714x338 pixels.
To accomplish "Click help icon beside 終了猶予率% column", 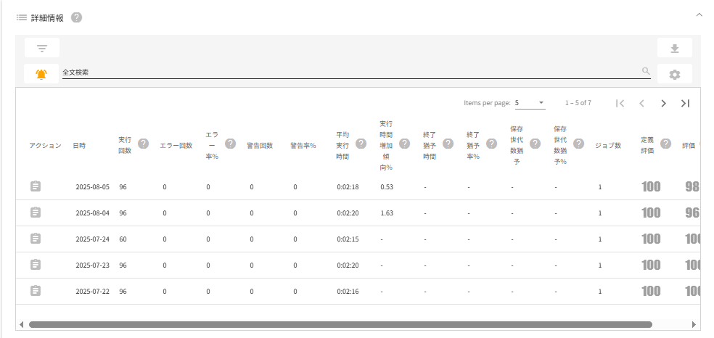I will click(491, 144).
